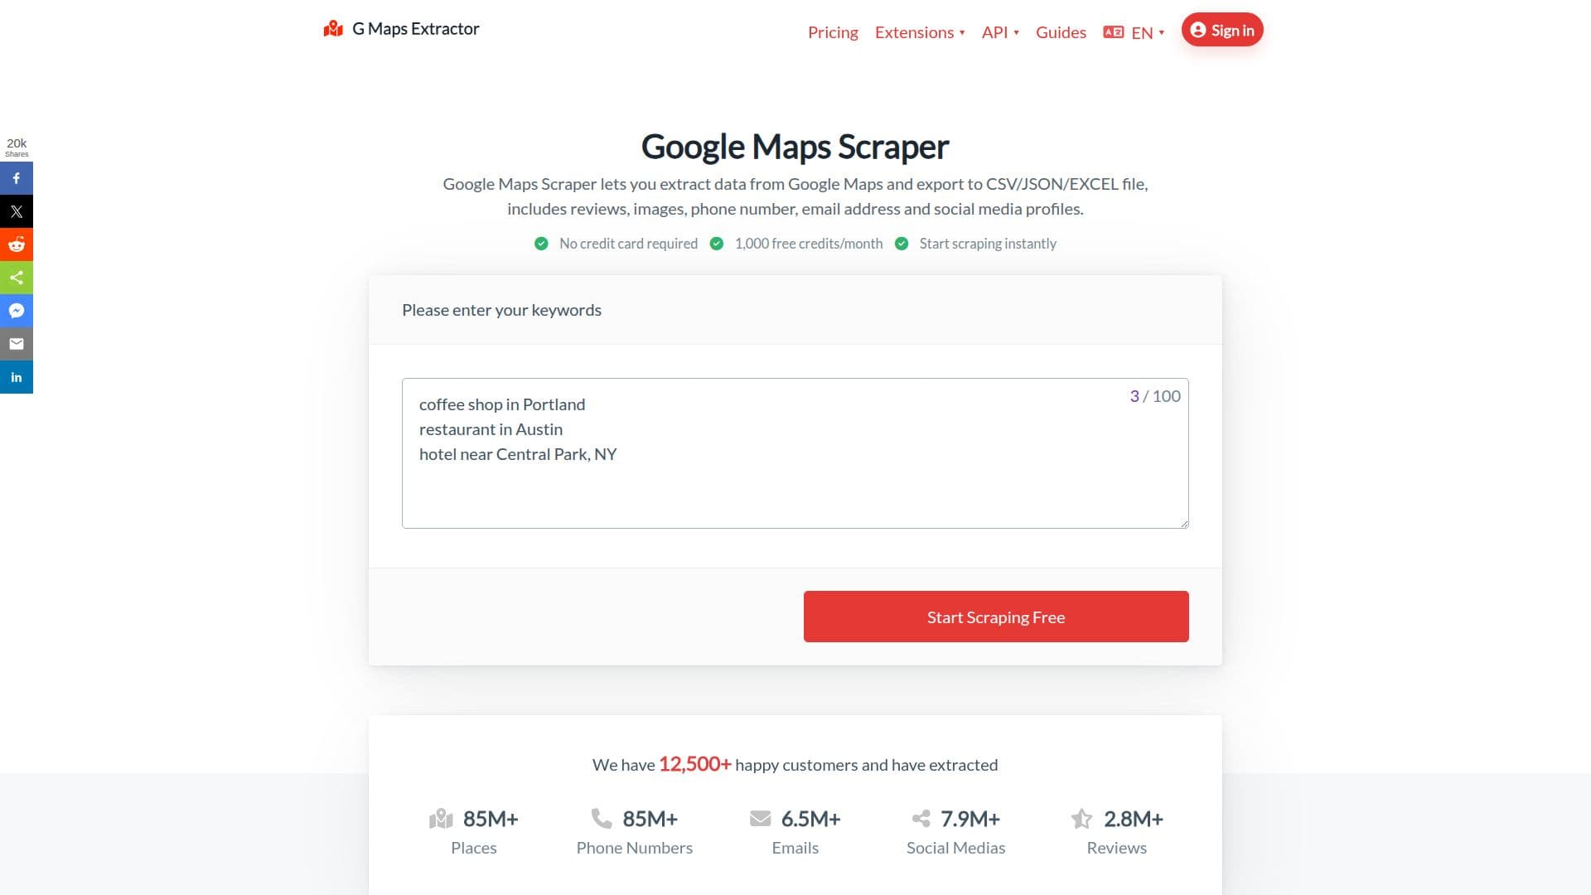Click the Emails envelope icon

click(760, 819)
